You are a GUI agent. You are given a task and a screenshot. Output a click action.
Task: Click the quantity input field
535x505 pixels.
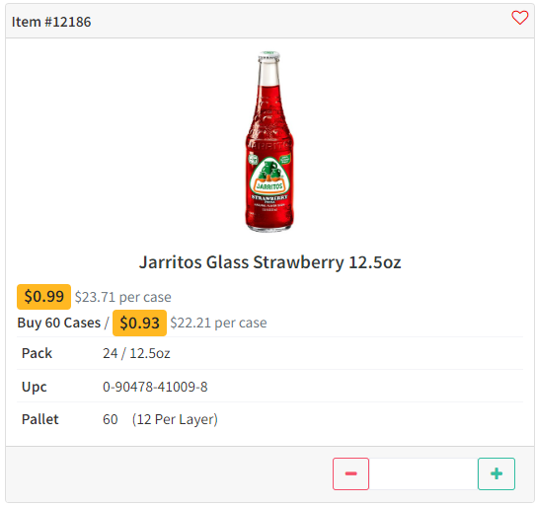(x=423, y=473)
